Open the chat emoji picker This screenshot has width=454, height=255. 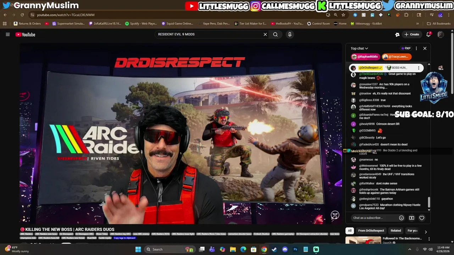[x=401, y=218]
